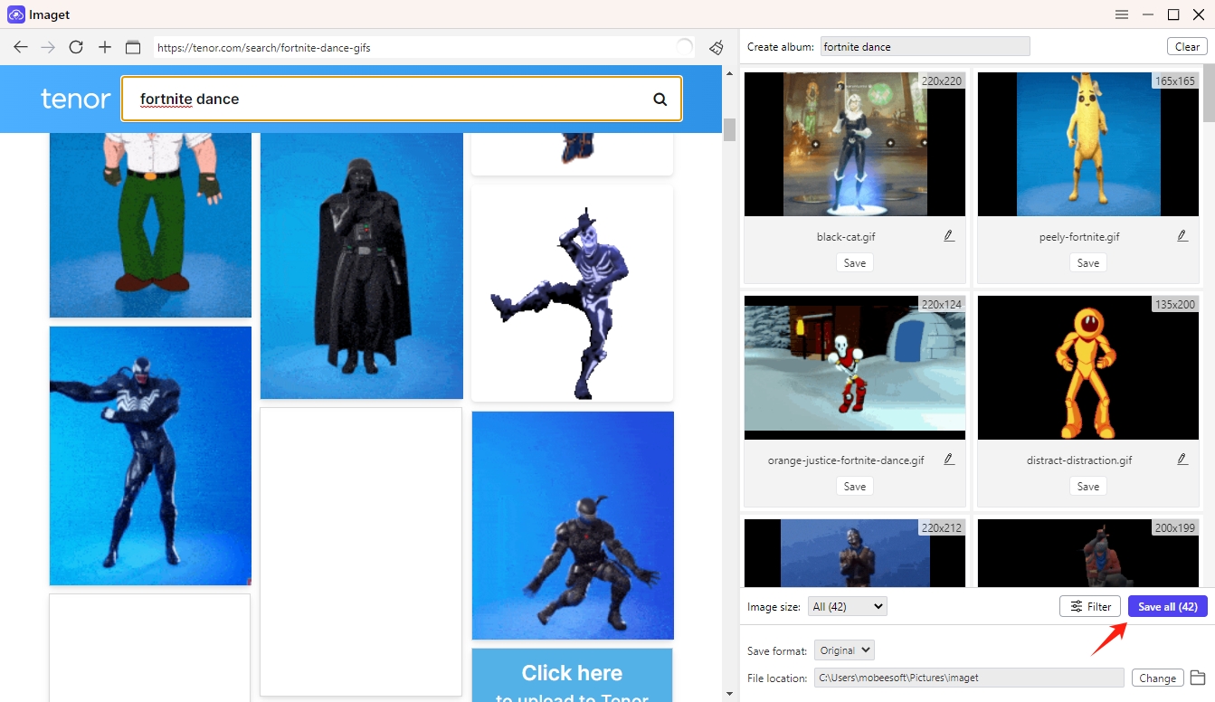Click the upload to Tenor banner
The width and height of the screenshot is (1215, 702).
point(572,675)
